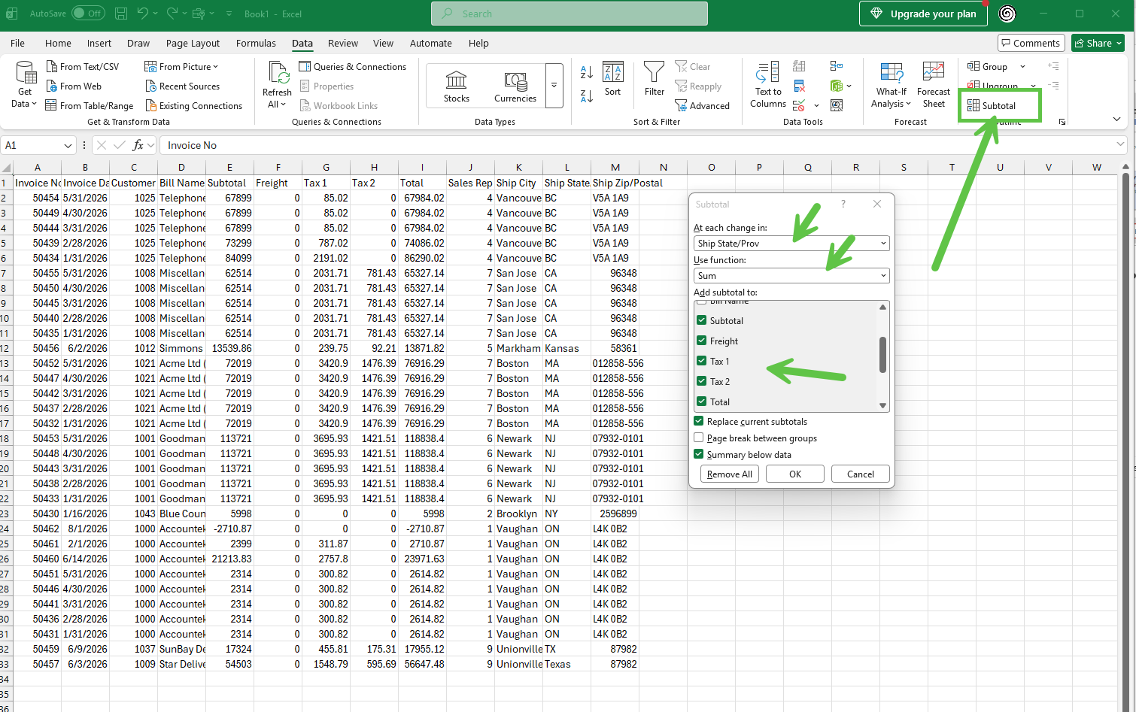Expand the formula bar
Screen dimensions: 1136x712
[x=1121, y=144]
